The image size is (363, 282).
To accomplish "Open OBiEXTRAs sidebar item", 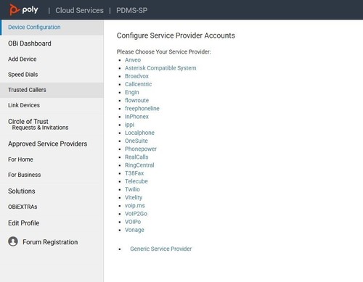I will 23,207.
